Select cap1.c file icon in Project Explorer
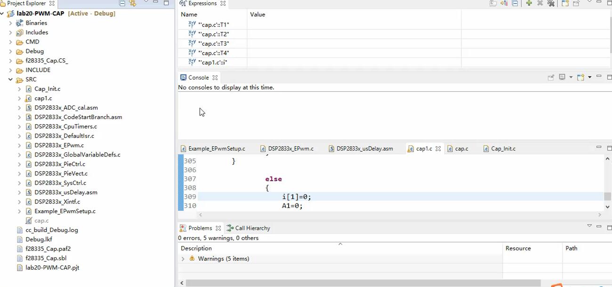 (29, 98)
